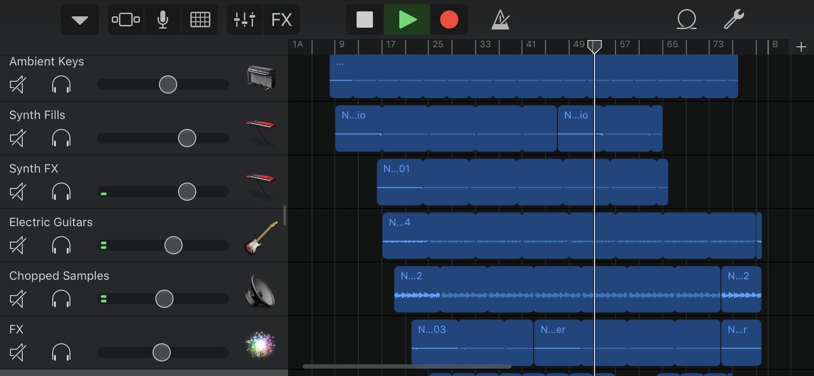Image resolution: width=814 pixels, height=376 pixels.
Task: Select the Ambient Keys piano instrument icon
Action: (x=261, y=78)
